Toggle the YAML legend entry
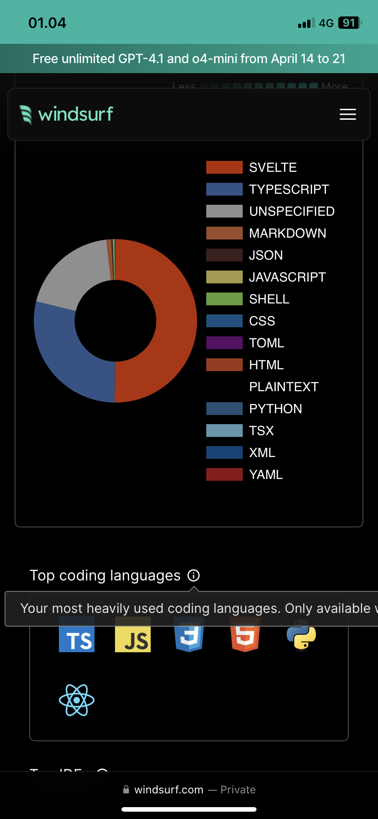This screenshot has width=378, height=819. 266,475
